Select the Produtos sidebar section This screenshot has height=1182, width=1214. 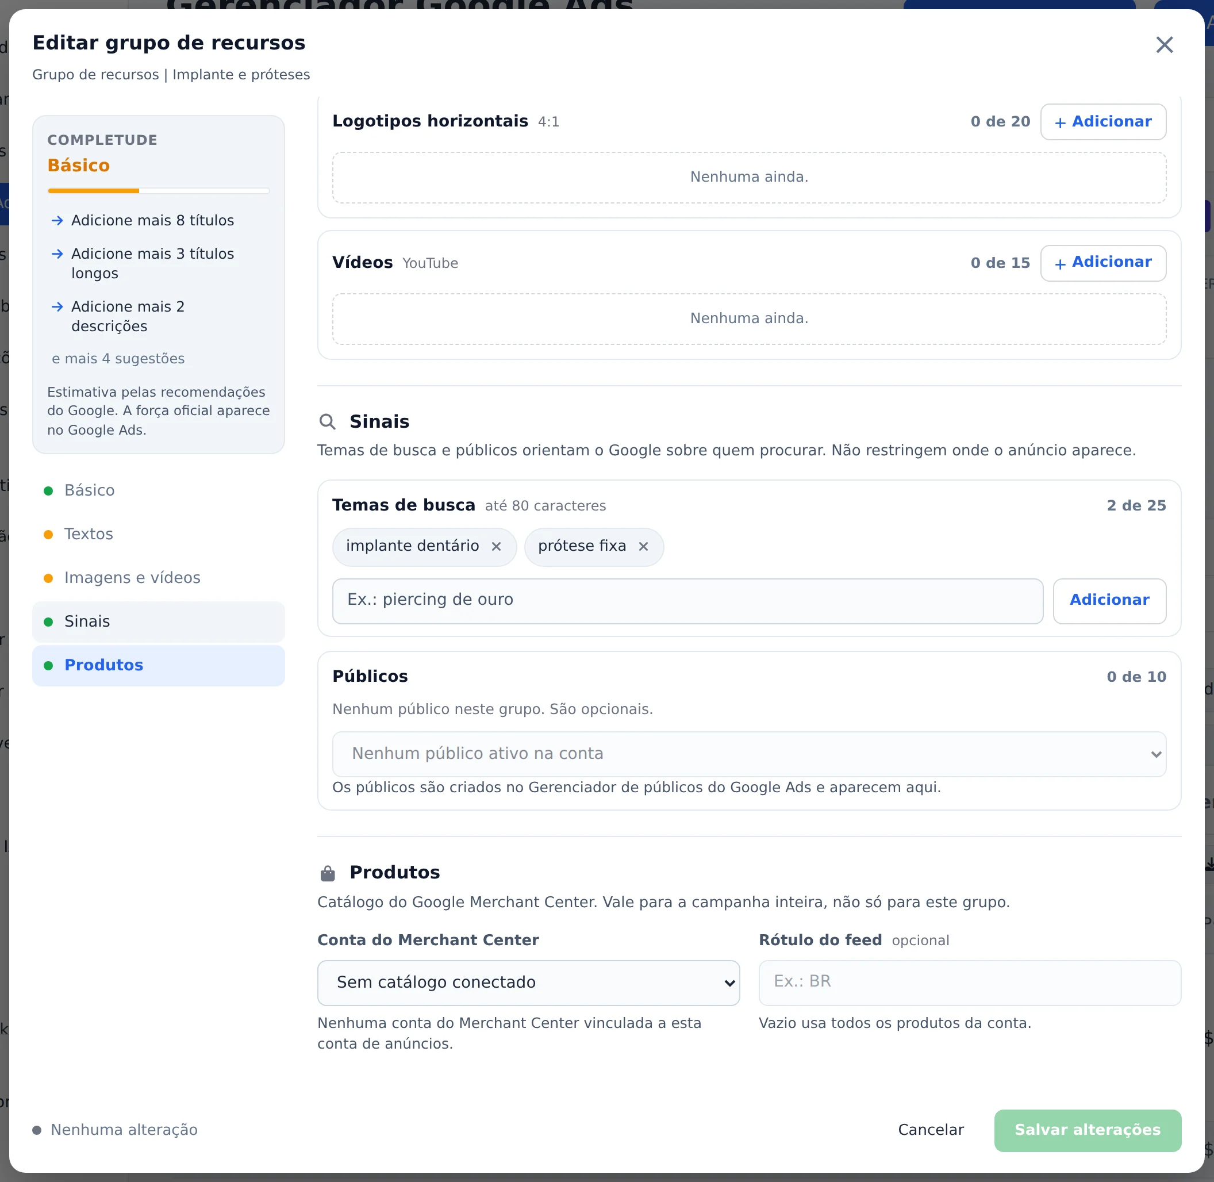point(158,665)
